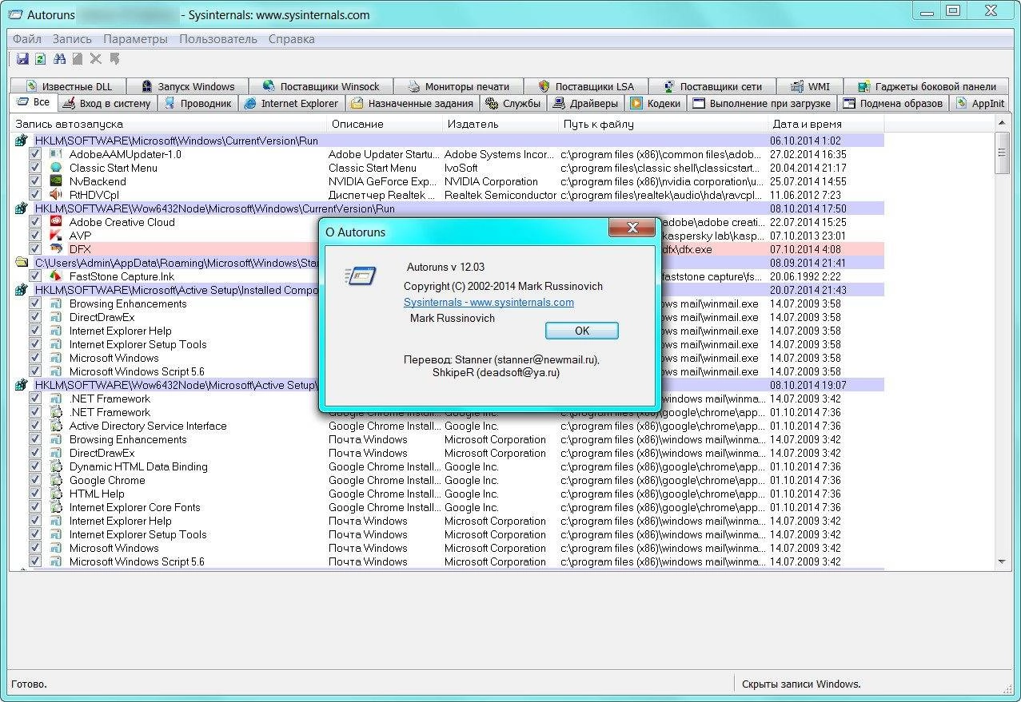Select the Active Directory Service Interface row
The image size is (1021, 702).
click(x=448, y=426)
